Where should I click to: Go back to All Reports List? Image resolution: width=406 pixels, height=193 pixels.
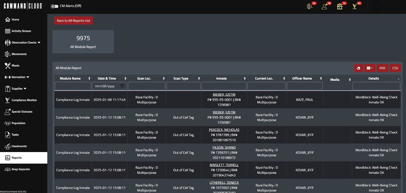click(x=73, y=21)
